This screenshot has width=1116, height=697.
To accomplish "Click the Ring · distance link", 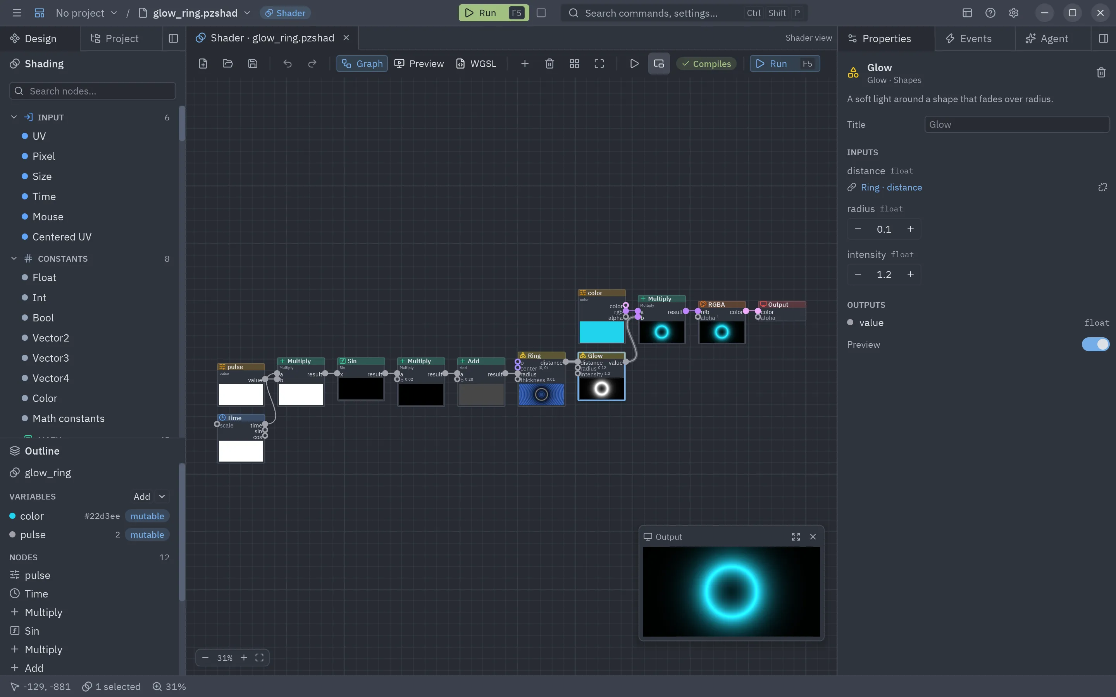I will [x=891, y=187].
